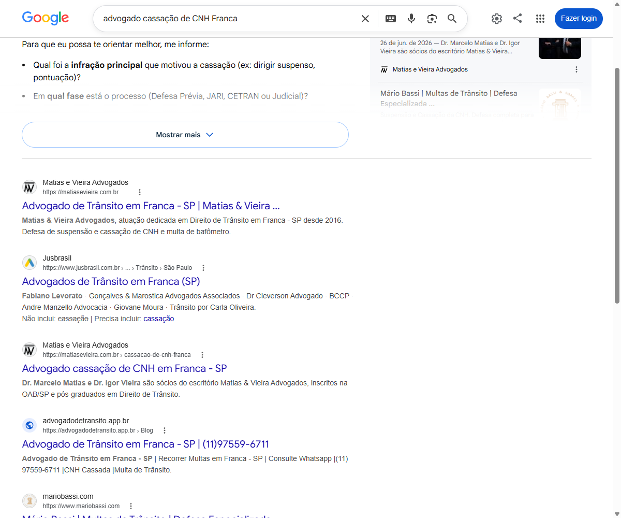The width and height of the screenshot is (621, 518).
Task: Open Mário Bassi Multas de Trânsito sidebar link
Action: coord(449,98)
